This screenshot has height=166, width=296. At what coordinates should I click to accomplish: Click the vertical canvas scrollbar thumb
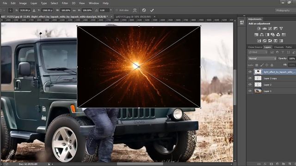click(x=235, y=87)
